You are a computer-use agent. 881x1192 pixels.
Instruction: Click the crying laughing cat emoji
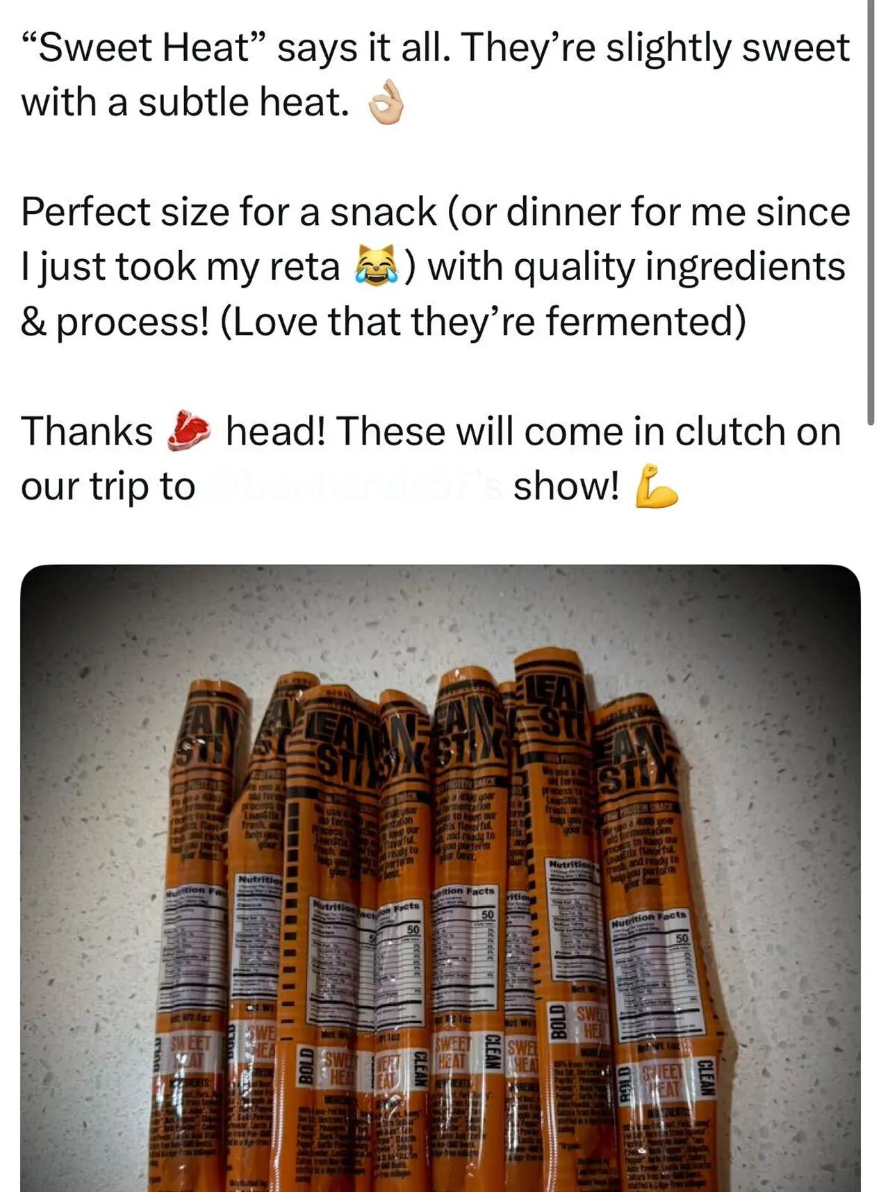point(376,266)
